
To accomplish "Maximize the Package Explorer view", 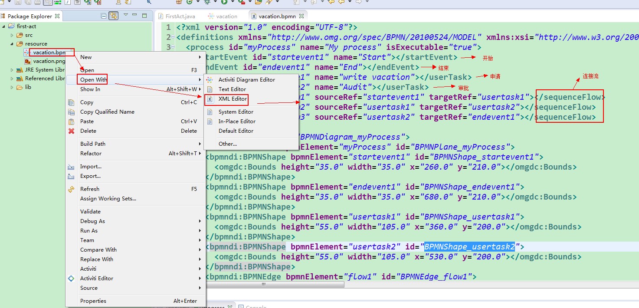I will [145, 16].
